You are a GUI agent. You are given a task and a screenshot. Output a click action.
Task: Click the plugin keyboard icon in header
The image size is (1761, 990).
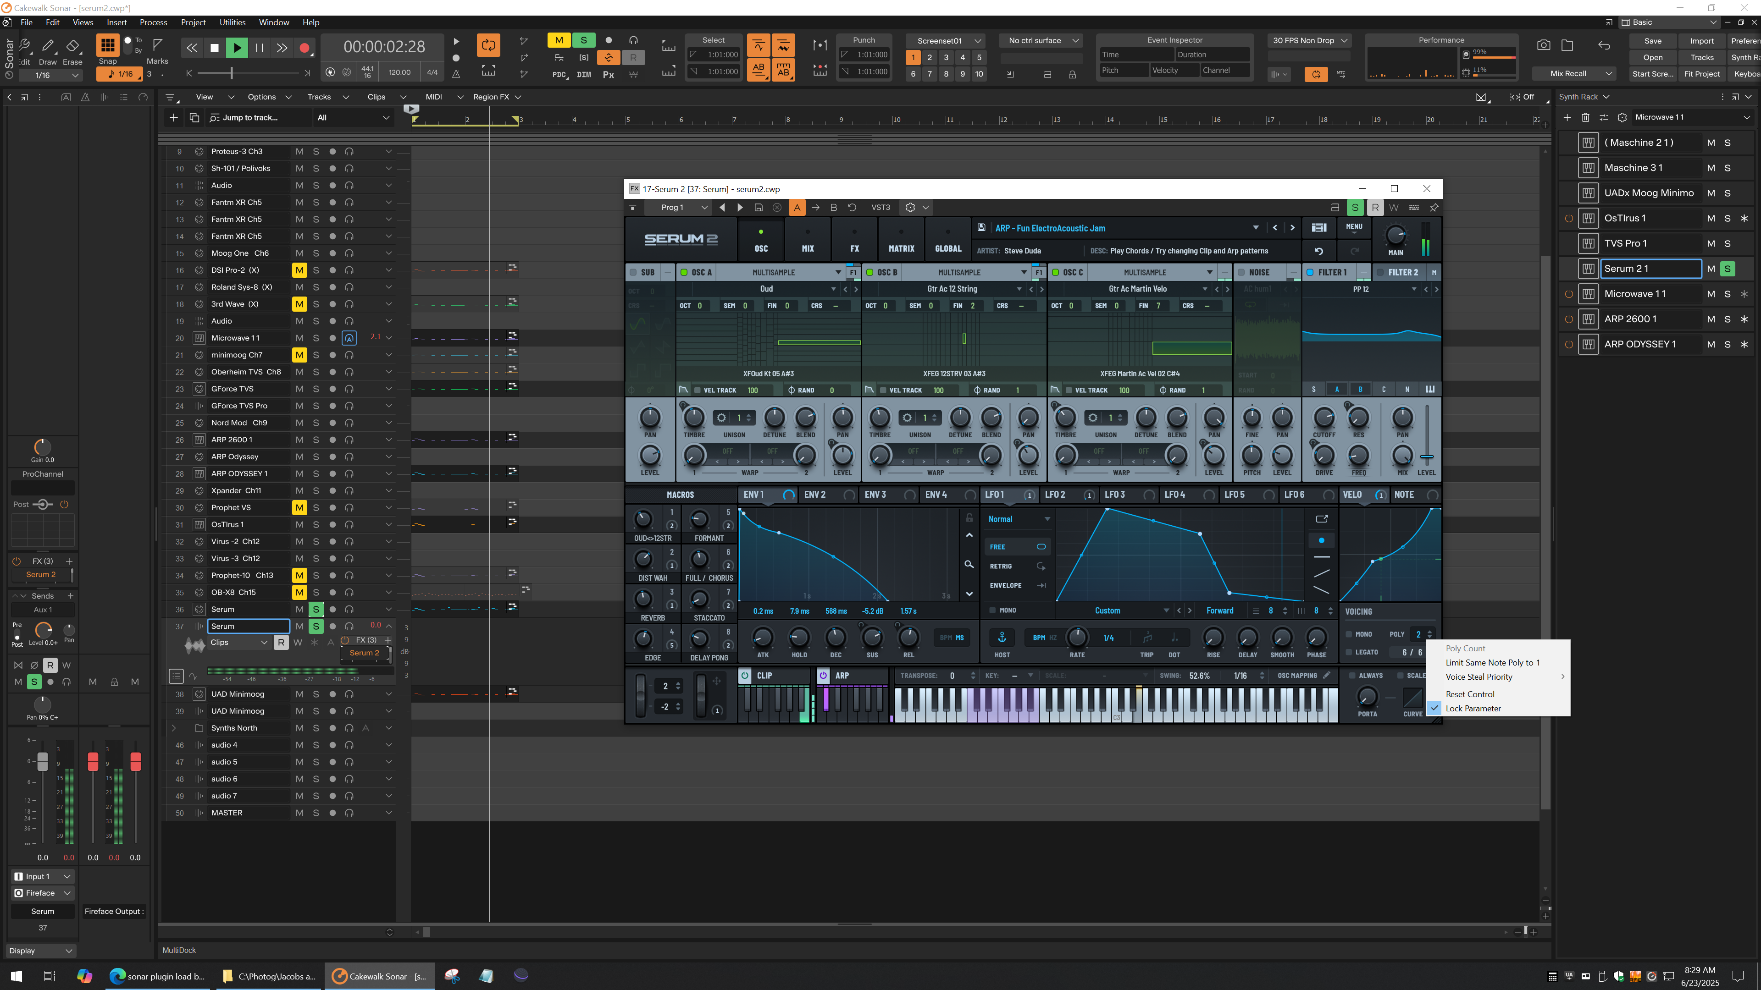point(1414,207)
